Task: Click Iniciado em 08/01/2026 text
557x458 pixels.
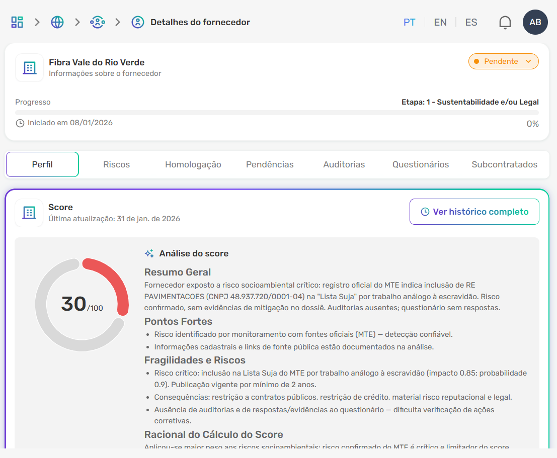Action: [x=70, y=123]
